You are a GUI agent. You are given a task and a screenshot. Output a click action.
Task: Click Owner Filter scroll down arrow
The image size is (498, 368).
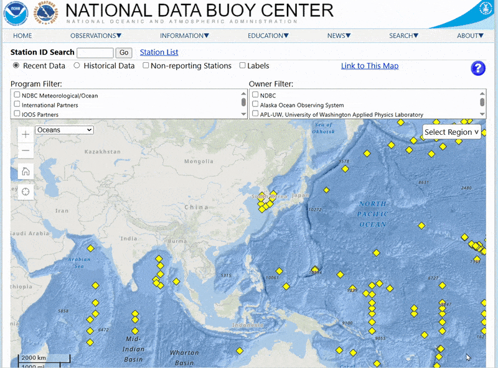[482, 114]
